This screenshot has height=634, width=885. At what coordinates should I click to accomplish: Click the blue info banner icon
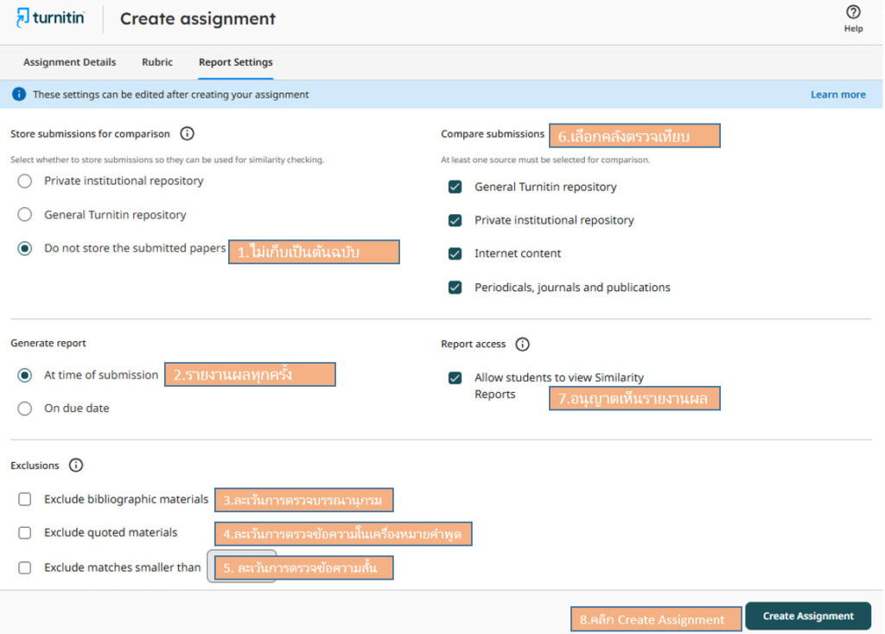click(x=19, y=94)
